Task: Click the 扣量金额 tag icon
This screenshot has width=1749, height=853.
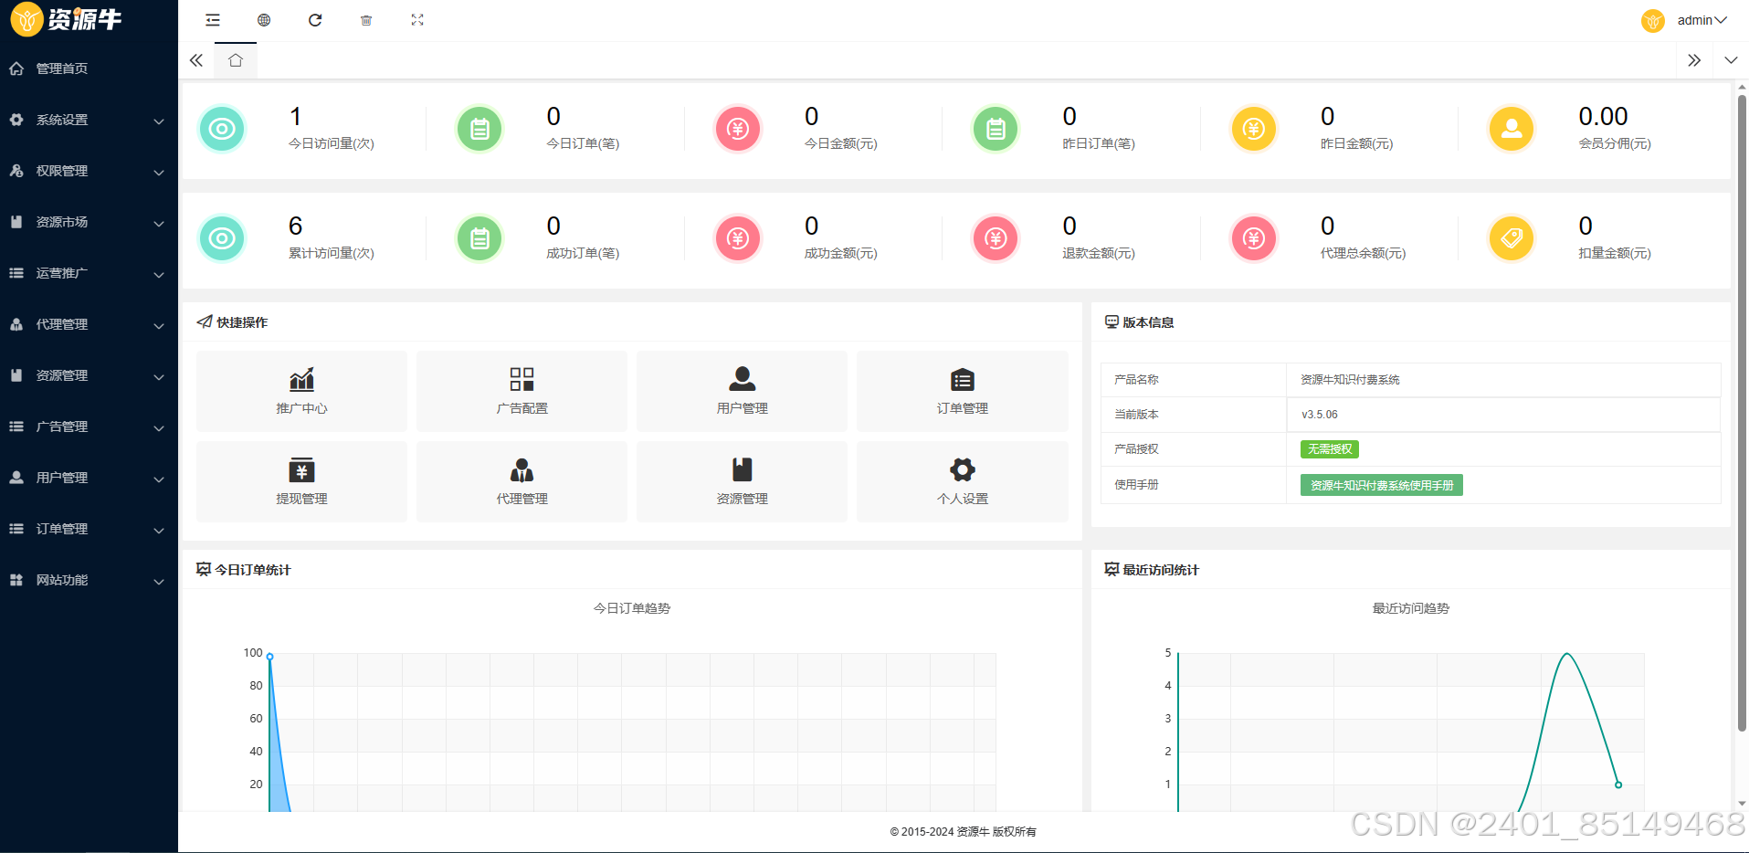Action: point(1512,238)
